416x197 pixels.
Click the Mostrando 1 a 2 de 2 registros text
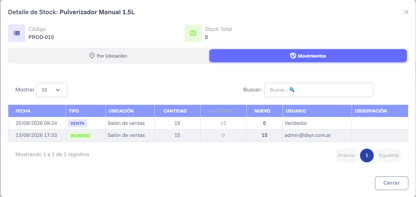52,154
